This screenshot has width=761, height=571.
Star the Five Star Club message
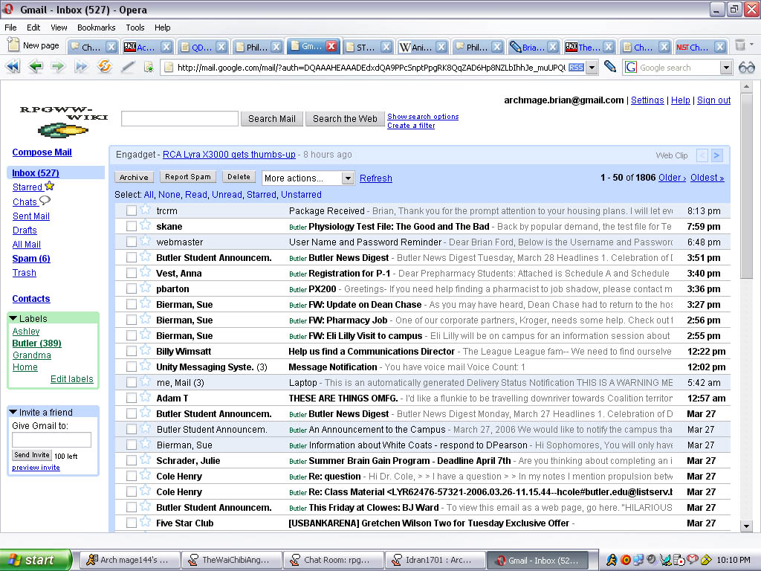pos(145,522)
